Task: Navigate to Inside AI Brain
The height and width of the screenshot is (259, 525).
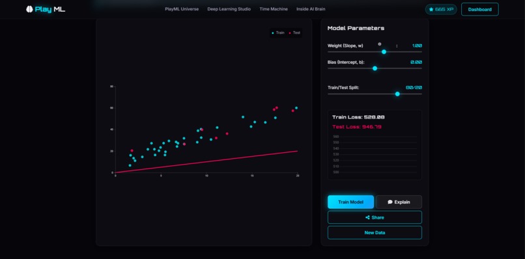Action: click(x=311, y=9)
